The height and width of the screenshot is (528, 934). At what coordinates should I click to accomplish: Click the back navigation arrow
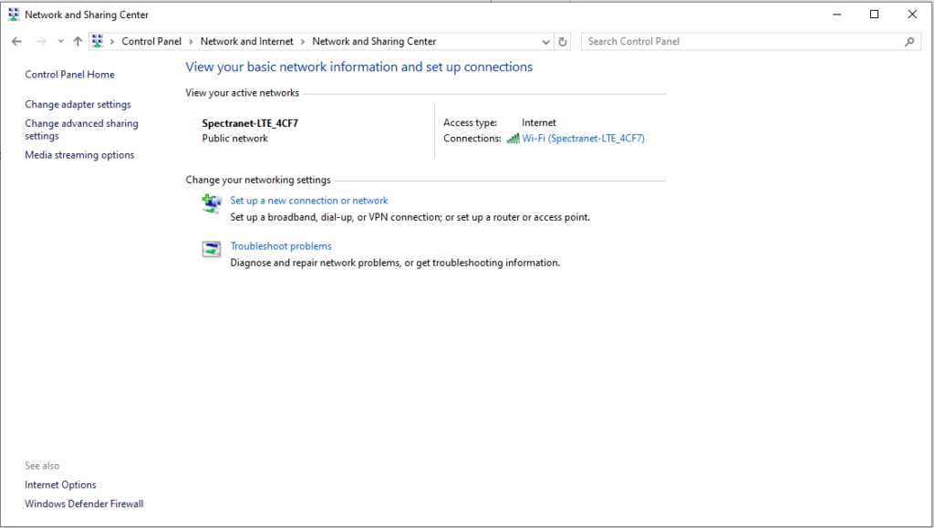click(x=16, y=41)
